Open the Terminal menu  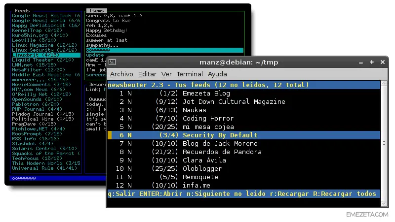(x=190, y=74)
